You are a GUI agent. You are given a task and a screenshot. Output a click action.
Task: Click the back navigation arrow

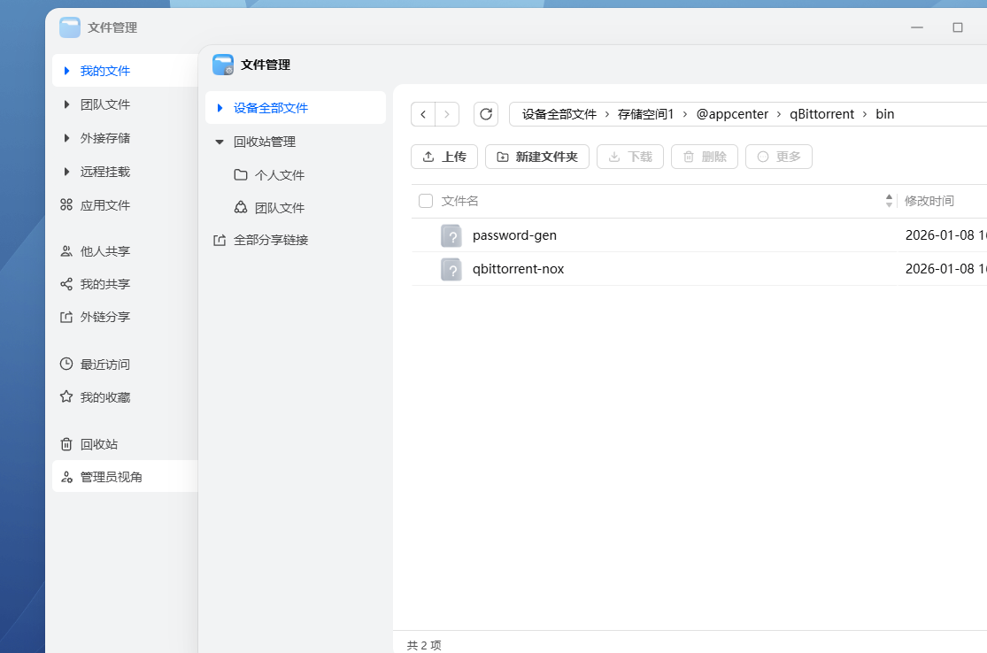coord(423,113)
